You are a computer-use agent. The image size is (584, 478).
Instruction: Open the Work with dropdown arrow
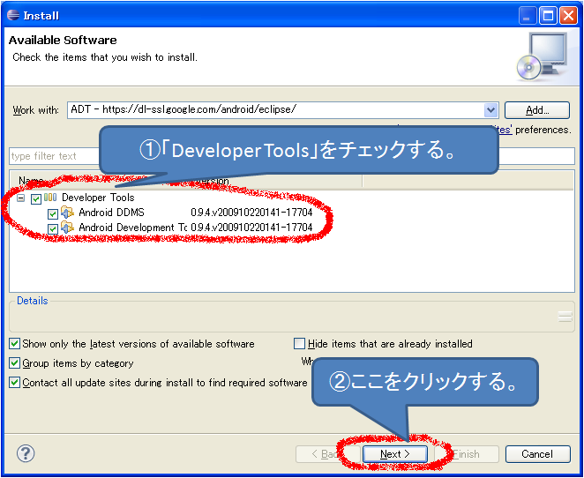[490, 110]
